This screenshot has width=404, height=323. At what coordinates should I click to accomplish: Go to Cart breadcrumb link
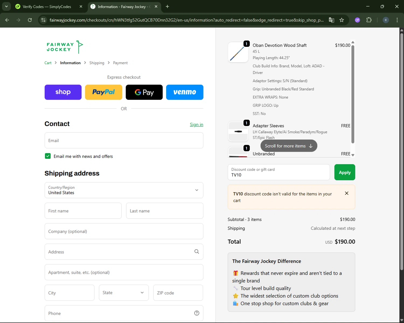coord(48,63)
